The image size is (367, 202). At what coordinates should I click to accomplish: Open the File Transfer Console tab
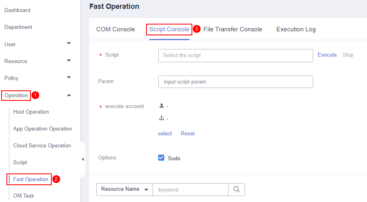[x=233, y=29]
